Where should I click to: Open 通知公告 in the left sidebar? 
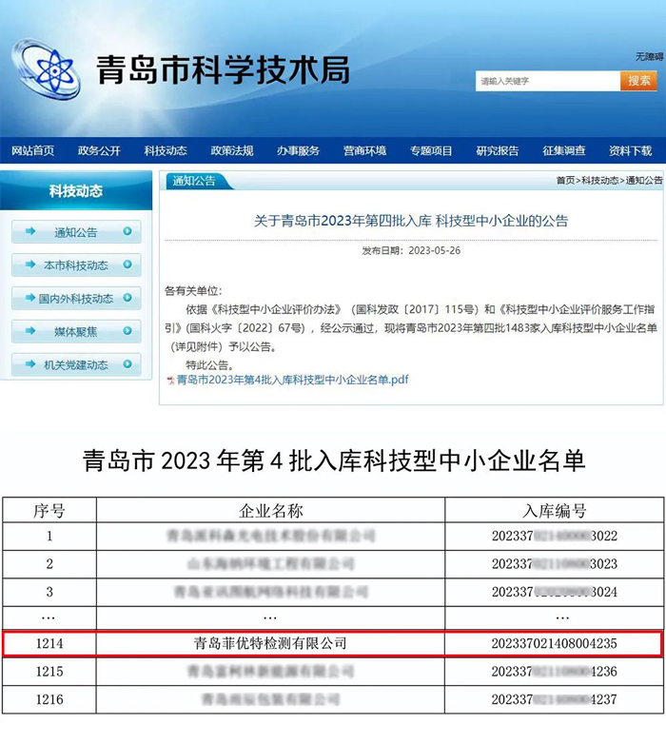(76, 232)
